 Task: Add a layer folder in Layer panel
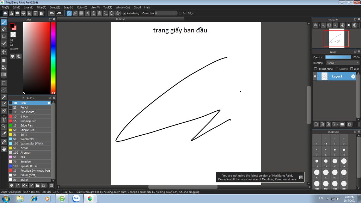tap(342, 124)
